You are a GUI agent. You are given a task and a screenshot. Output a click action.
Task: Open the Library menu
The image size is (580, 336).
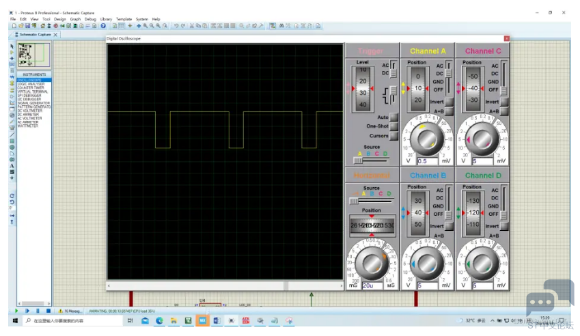[106, 19]
